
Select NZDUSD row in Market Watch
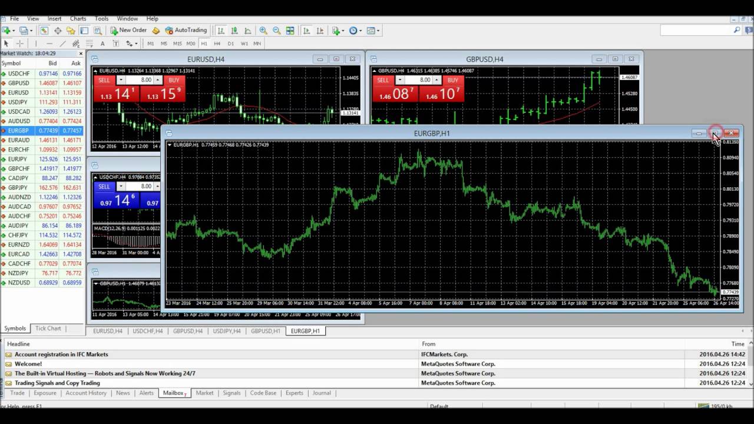coord(42,283)
